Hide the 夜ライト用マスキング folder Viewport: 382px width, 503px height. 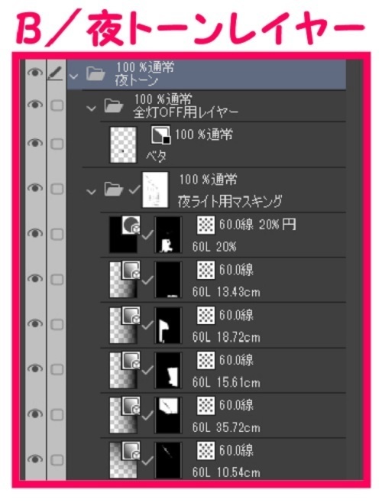(34, 188)
